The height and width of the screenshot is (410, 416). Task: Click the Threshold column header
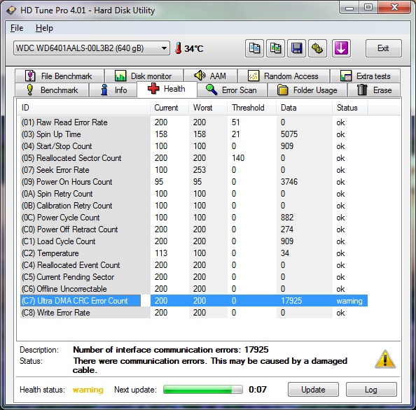click(252, 108)
